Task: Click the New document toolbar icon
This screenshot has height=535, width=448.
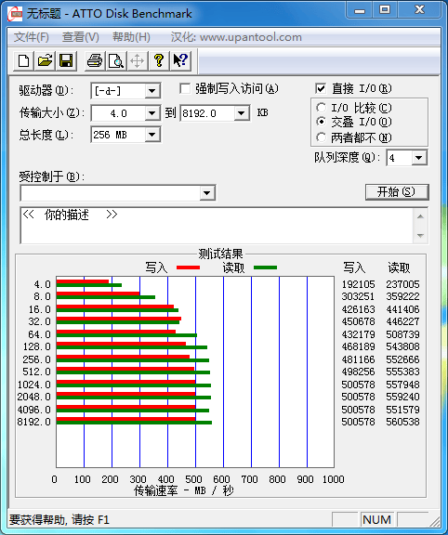Action: point(23,61)
